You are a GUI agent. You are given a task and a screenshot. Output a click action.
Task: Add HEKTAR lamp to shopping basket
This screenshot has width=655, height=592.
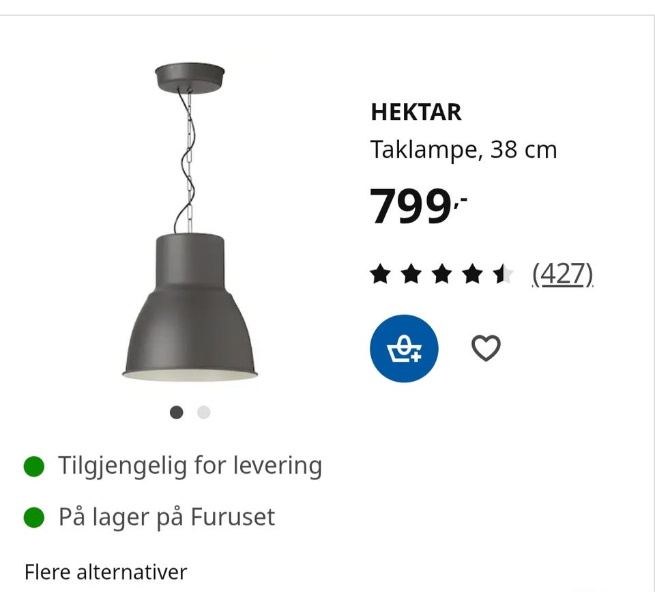[x=404, y=348]
